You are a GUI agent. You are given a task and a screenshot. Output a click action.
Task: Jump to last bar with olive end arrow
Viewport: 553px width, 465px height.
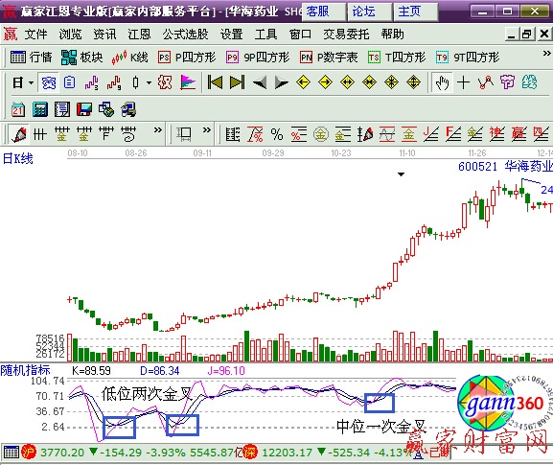237,82
